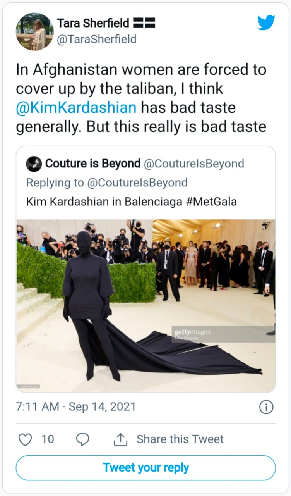Image resolution: width=291 pixels, height=496 pixels.
Task: Open the tweet info circle icon
Action: [266, 407]
